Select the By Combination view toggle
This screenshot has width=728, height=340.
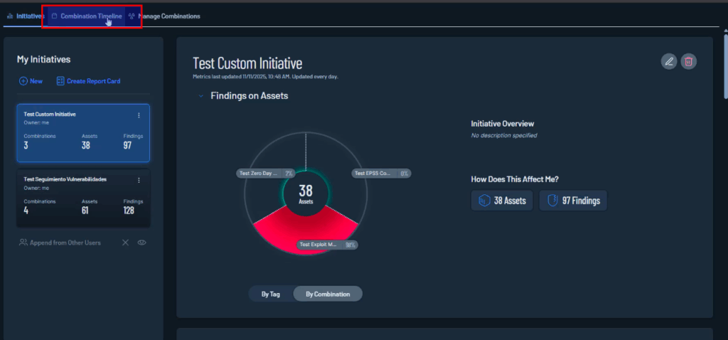(327, 294)
